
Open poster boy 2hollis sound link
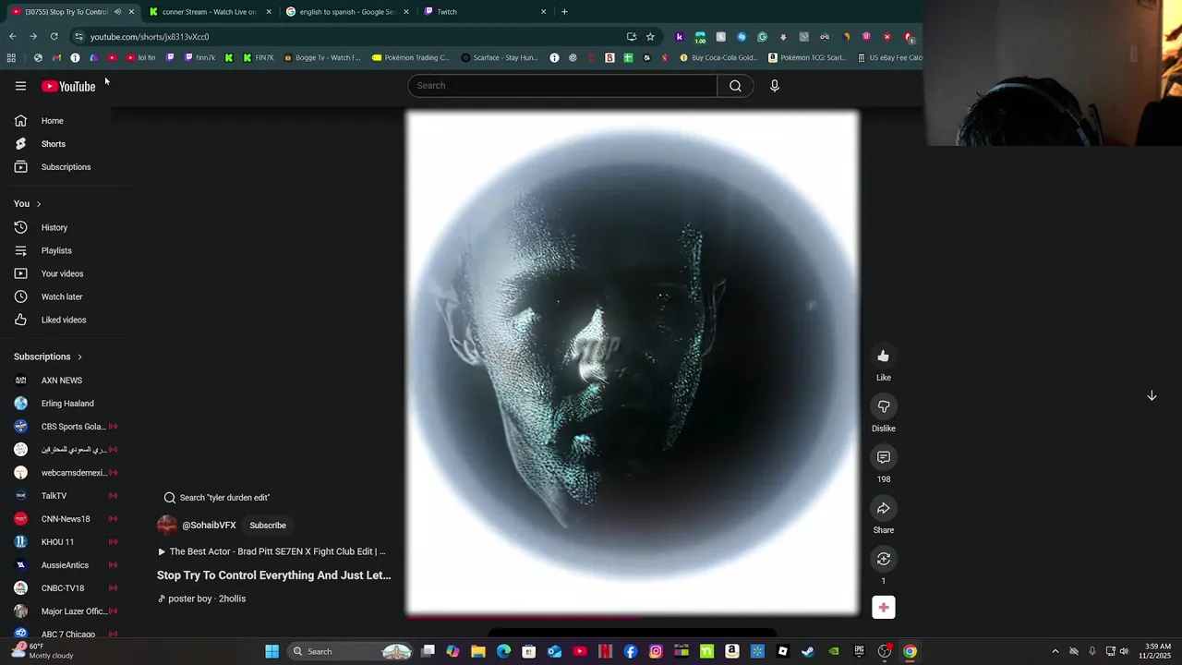[201, 598]
